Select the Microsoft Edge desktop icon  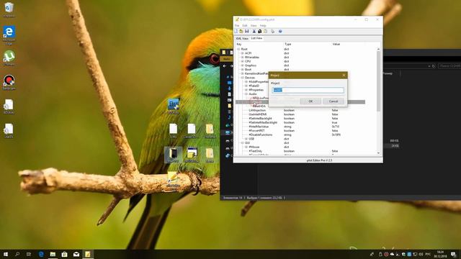pos(9,35)
